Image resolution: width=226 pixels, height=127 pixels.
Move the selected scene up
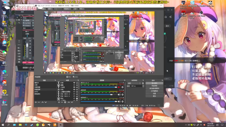coord(43,102)
